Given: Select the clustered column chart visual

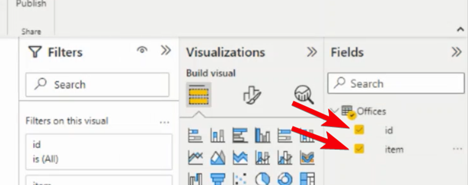Looking at the screenshot, I should point(263,135).
